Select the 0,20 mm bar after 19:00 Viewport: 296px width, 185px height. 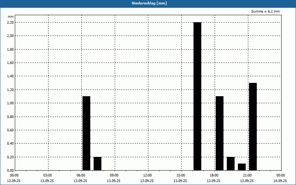[231, 164]
